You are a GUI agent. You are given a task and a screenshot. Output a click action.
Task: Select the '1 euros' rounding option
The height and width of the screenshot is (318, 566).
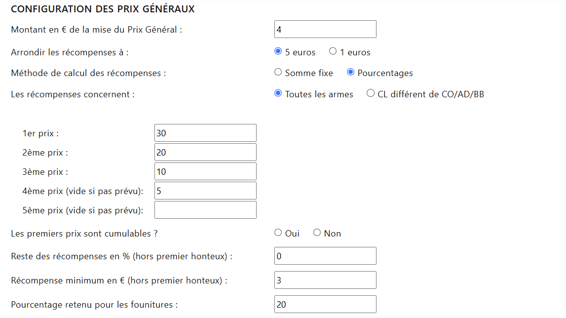tap(333, 51)
